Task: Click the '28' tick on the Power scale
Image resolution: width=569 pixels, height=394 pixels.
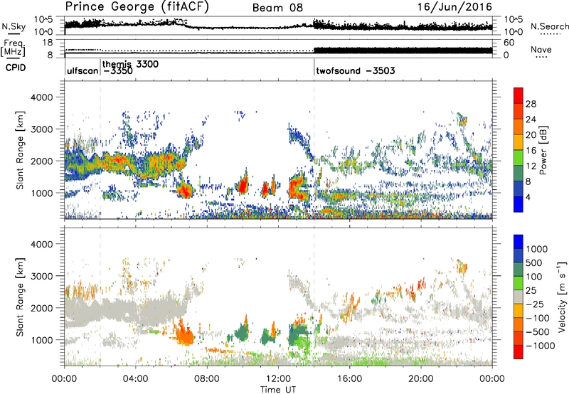Action: 531,104
